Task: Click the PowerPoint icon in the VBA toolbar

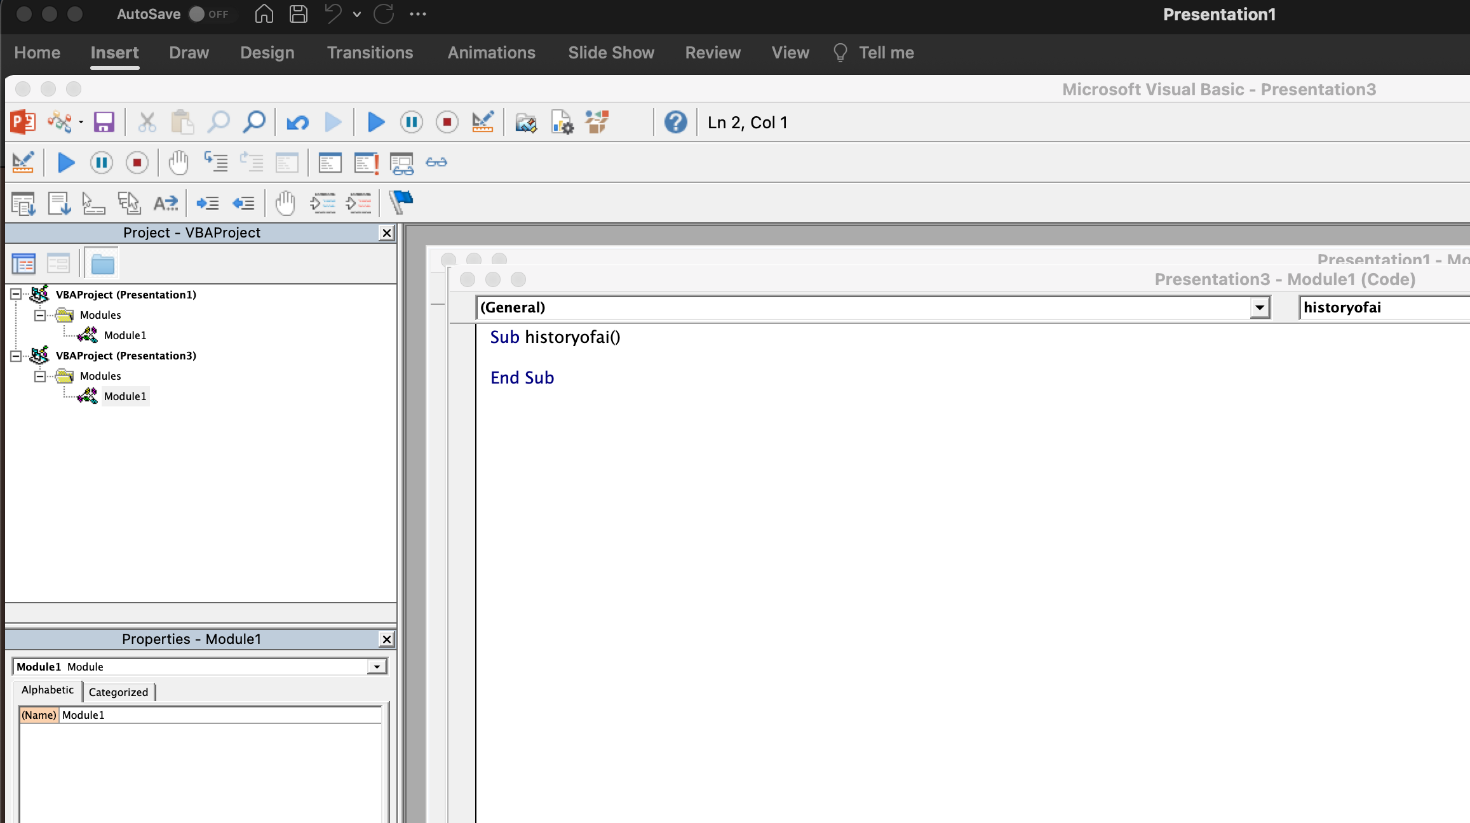Action: coord(23,122)
